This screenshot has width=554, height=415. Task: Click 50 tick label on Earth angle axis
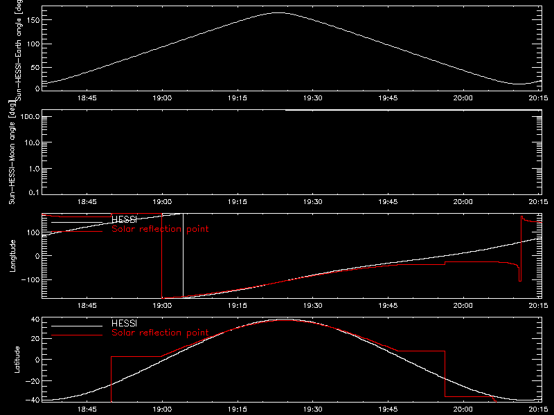[x=35, y=67]
